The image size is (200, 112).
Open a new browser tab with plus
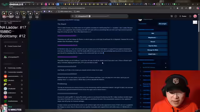[179, 4]
